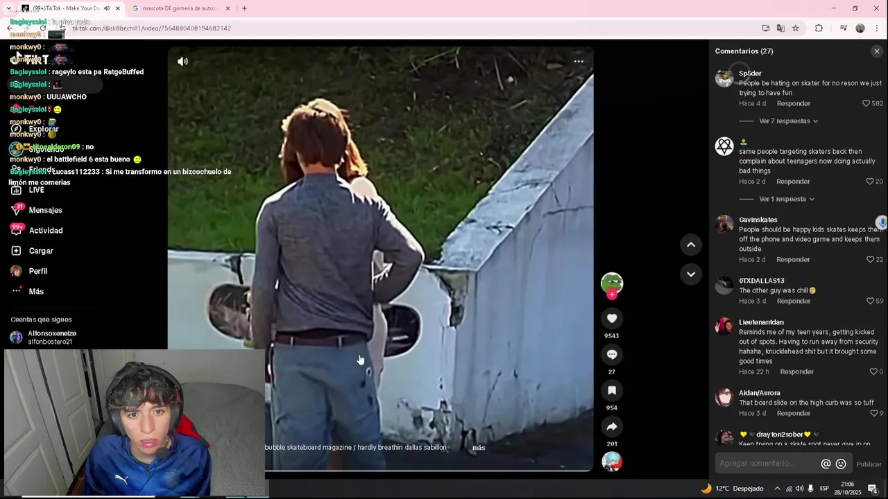
Task: Expand video description with 'más'
Action: coord(479,448)
